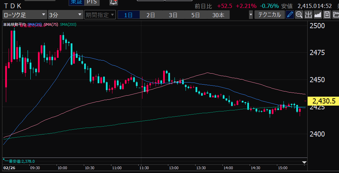Screen dimensions: 339x173
Task: Click the テクニカル button
Action: click(269, 15)
